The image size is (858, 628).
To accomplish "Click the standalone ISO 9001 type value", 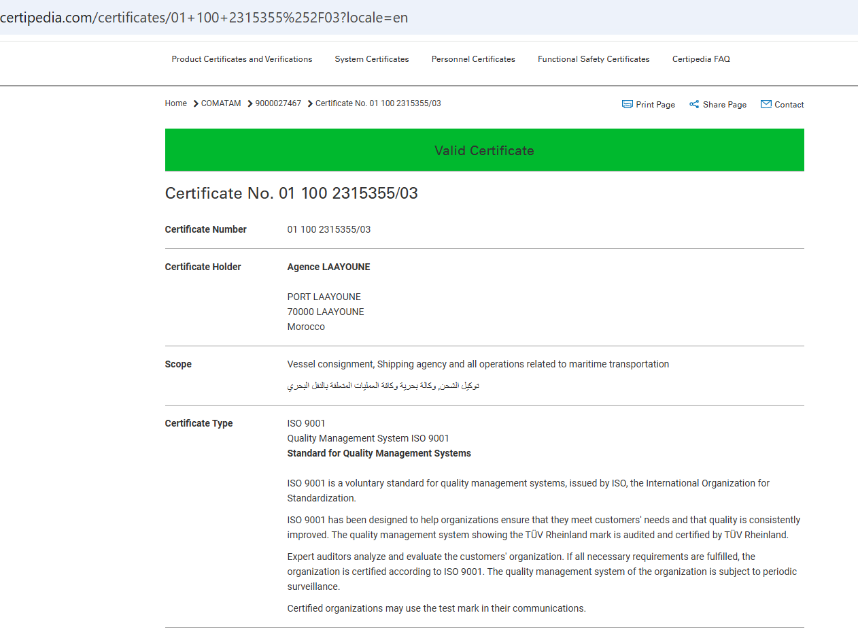I will (307, 423).
